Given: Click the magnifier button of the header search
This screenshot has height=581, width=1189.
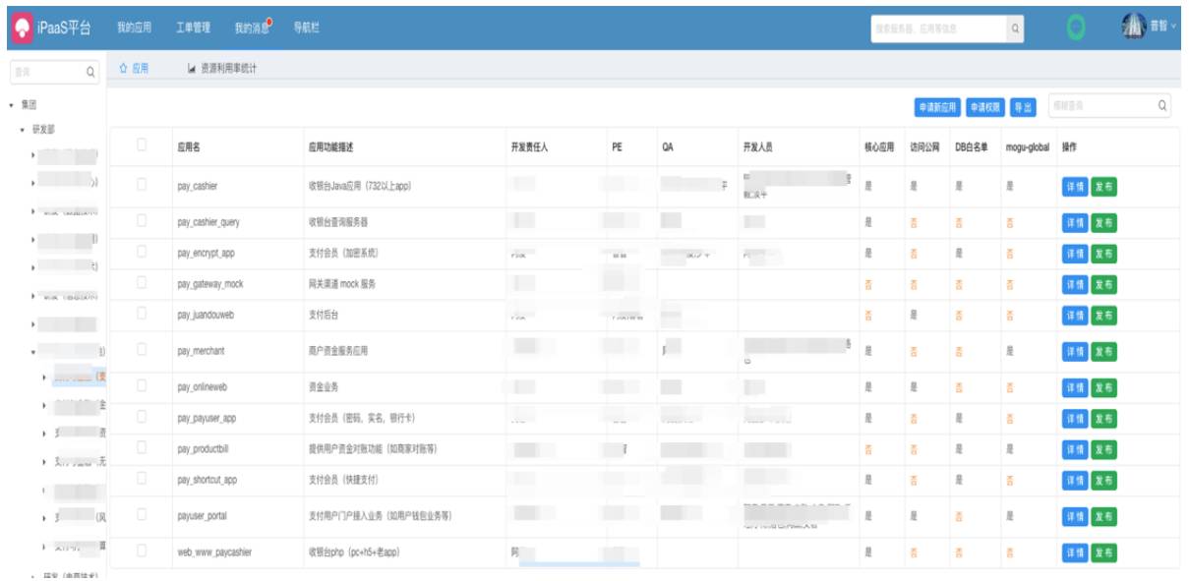Looking at the screenshot, I should point(1015,29).
